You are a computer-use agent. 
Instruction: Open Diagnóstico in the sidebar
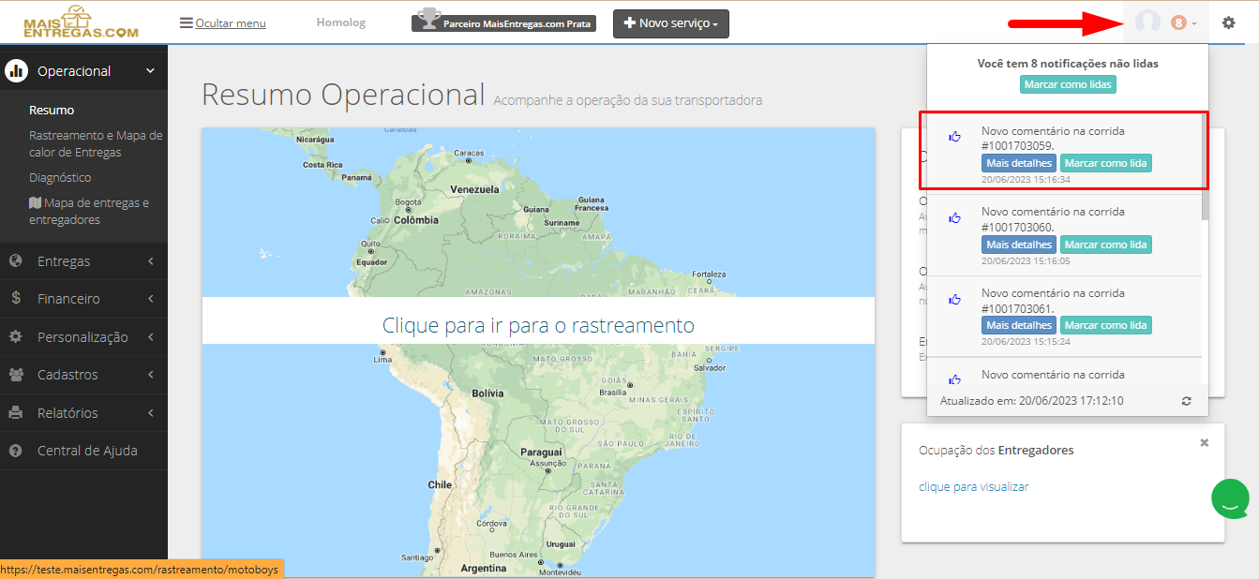(x=60, y=177)
